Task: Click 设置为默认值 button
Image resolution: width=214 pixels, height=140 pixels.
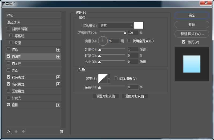Action: [105, 96]
